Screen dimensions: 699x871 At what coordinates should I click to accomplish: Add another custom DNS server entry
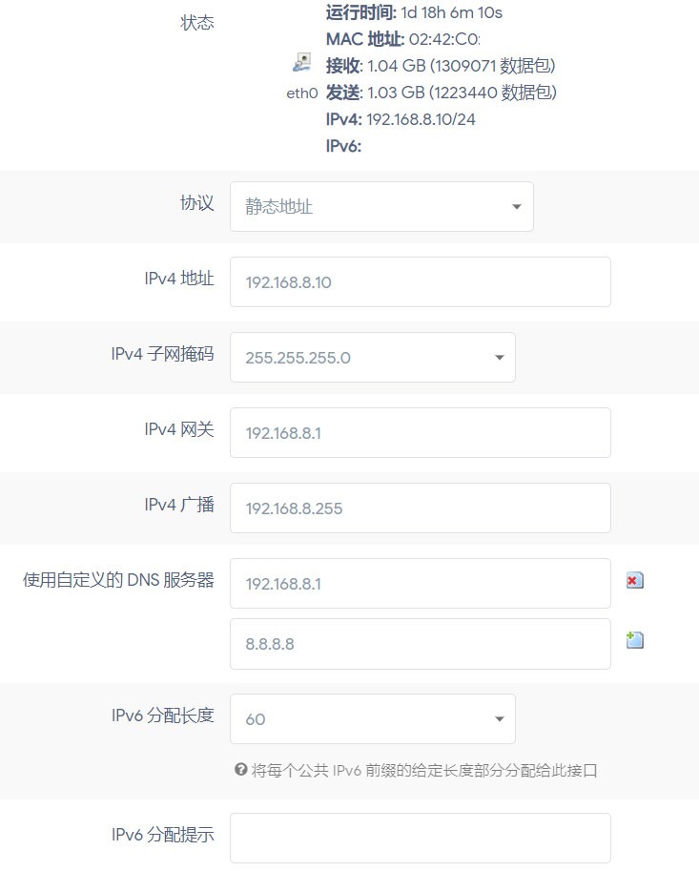[635, 640]
